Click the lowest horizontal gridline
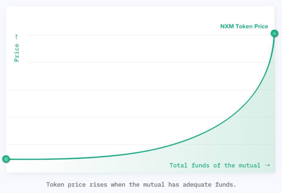This screenshot has width=282, height=193. [x=88, y=145]
